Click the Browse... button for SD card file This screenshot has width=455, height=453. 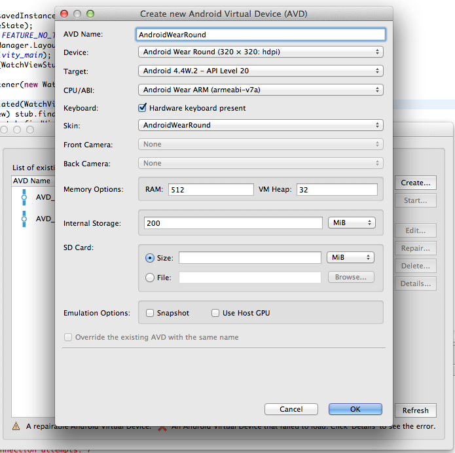pos(351,277)
